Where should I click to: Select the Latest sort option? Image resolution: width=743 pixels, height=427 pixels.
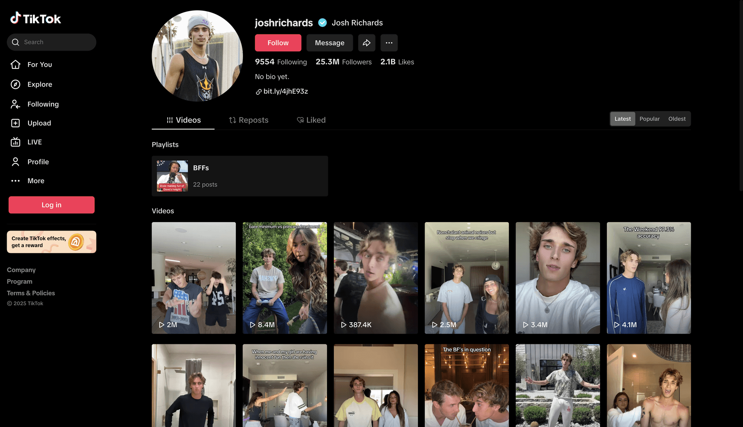pos(623,119)
